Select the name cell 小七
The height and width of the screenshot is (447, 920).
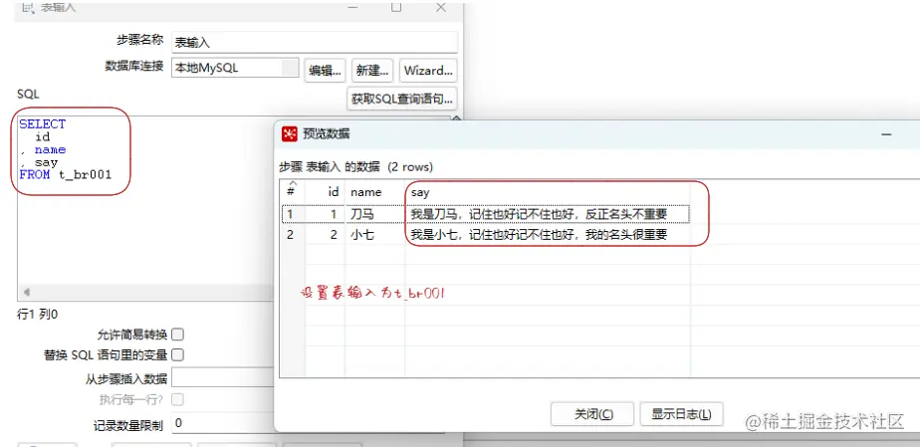[x=375, y=235]
